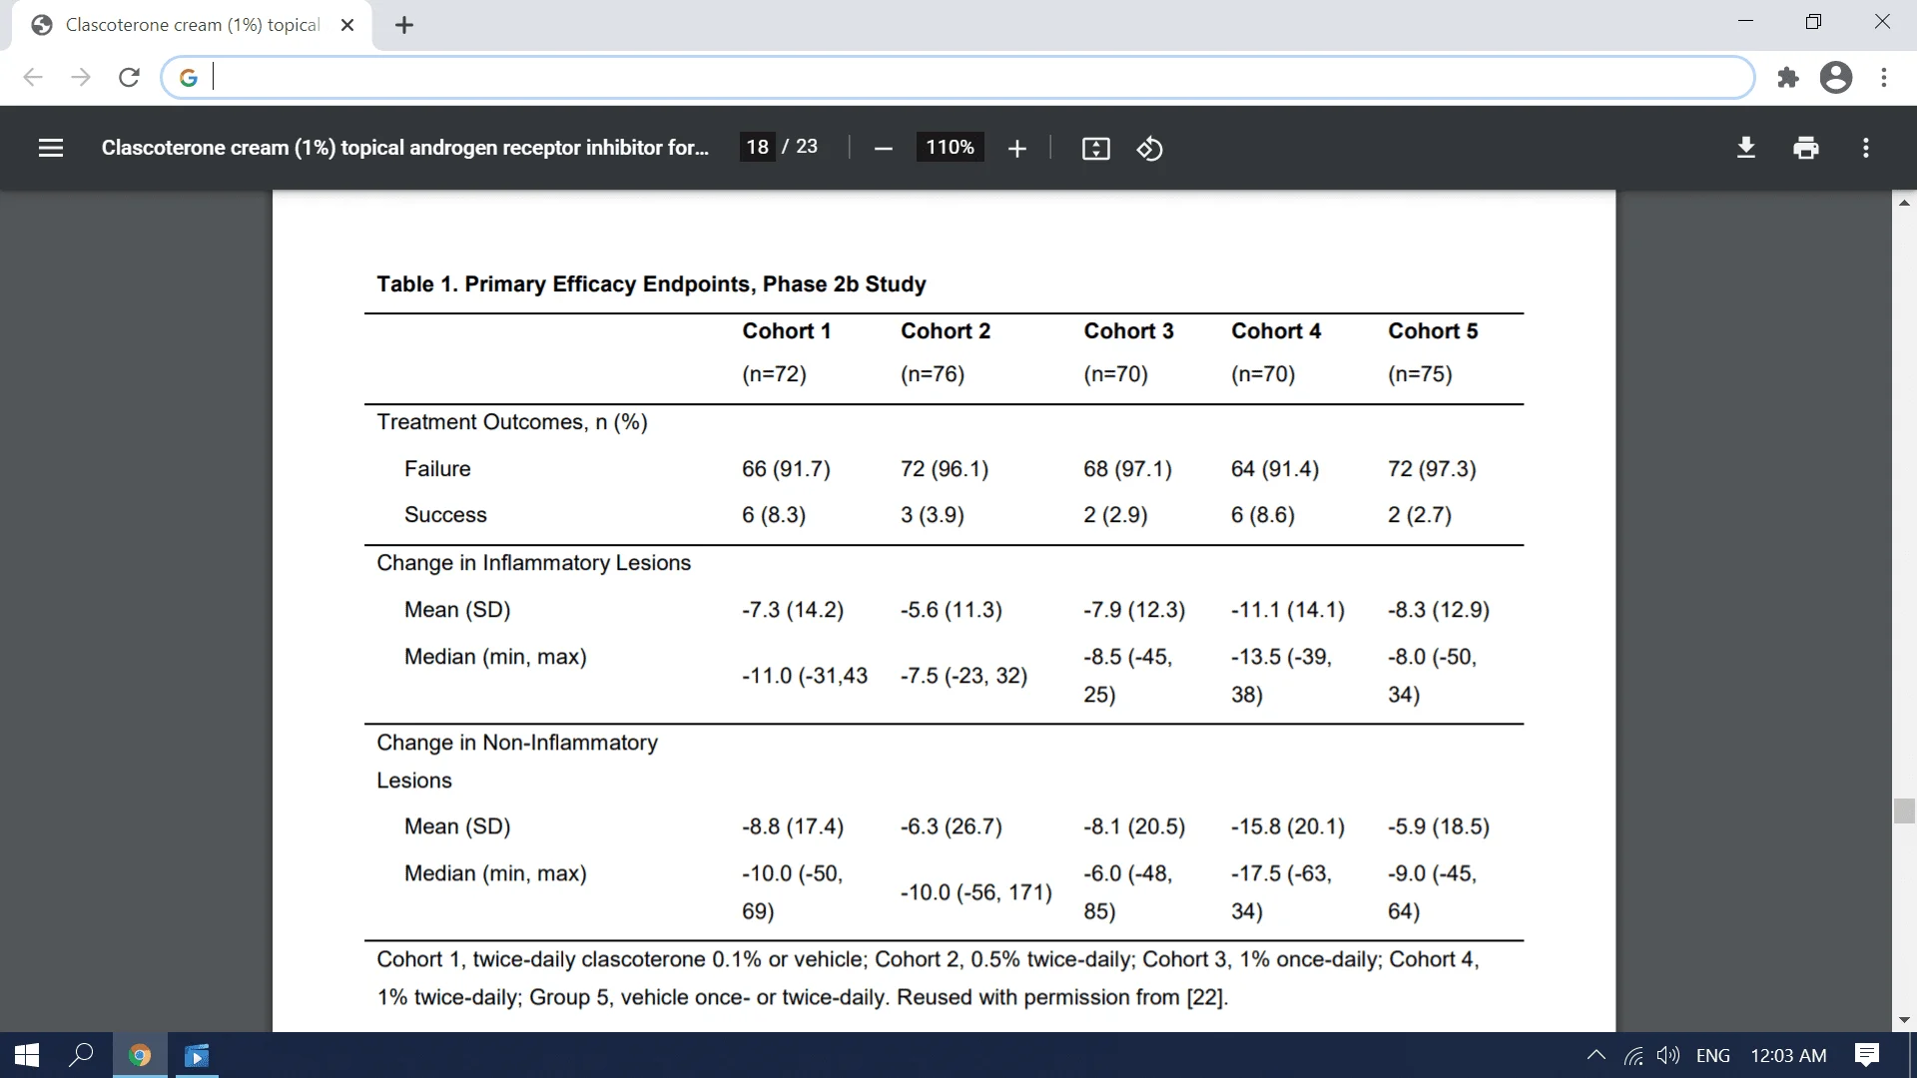The height and width of the screenshot is (1078, 1917).
Task: Click the (n=76) sample size cell
Action: coord(933,374)
